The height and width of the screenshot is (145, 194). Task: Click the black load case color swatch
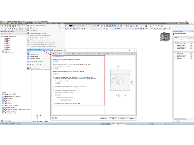[71, 26]
